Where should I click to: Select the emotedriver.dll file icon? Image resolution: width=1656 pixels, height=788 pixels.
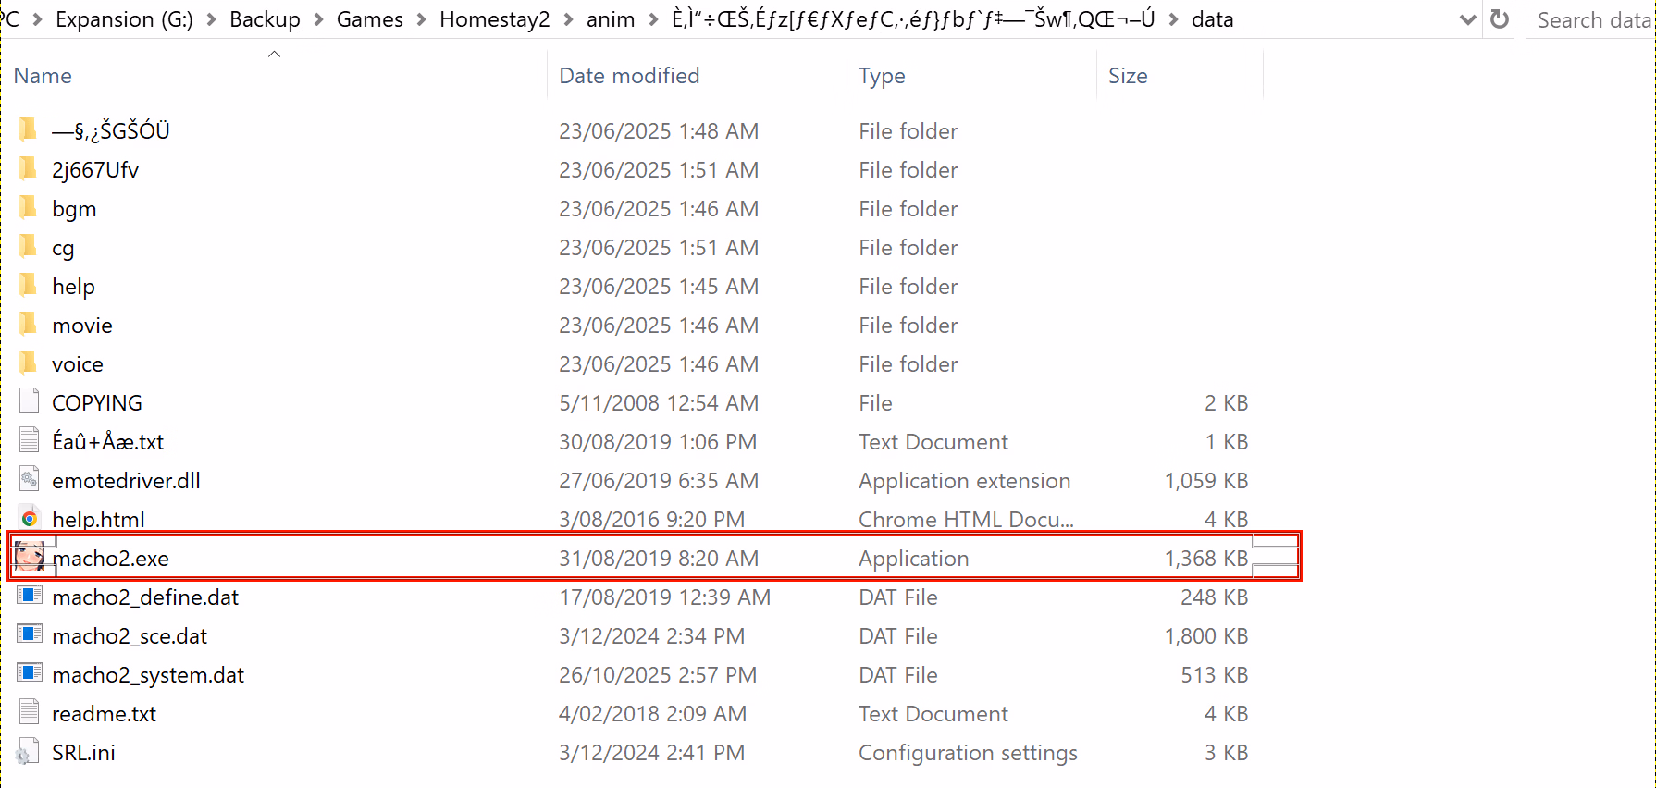tap(30, 480)
